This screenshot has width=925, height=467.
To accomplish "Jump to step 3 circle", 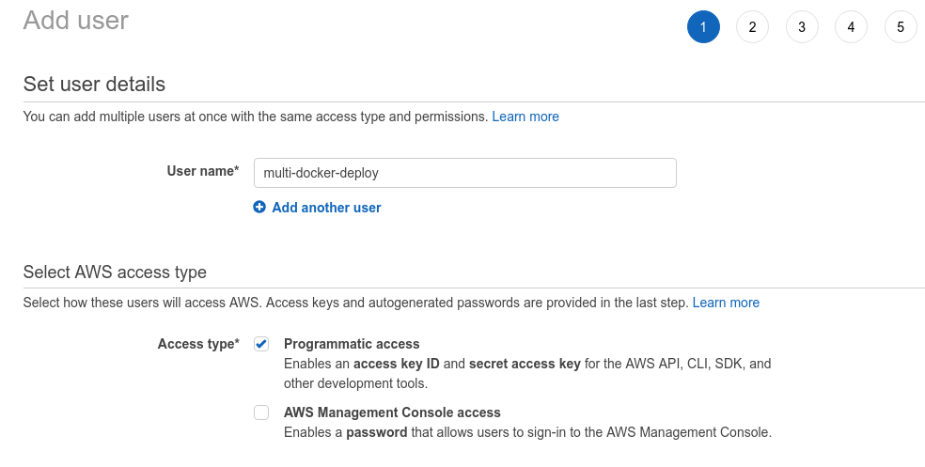I will [x=802, y=26].
